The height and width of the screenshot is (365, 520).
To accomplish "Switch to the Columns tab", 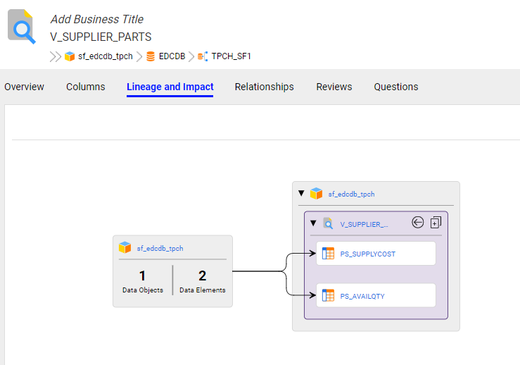I will [86, 87].
